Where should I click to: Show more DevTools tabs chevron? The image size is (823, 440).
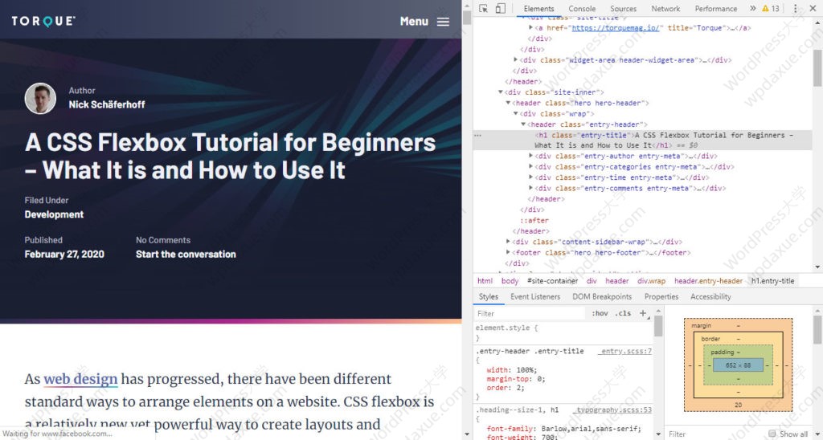[752, 8]
